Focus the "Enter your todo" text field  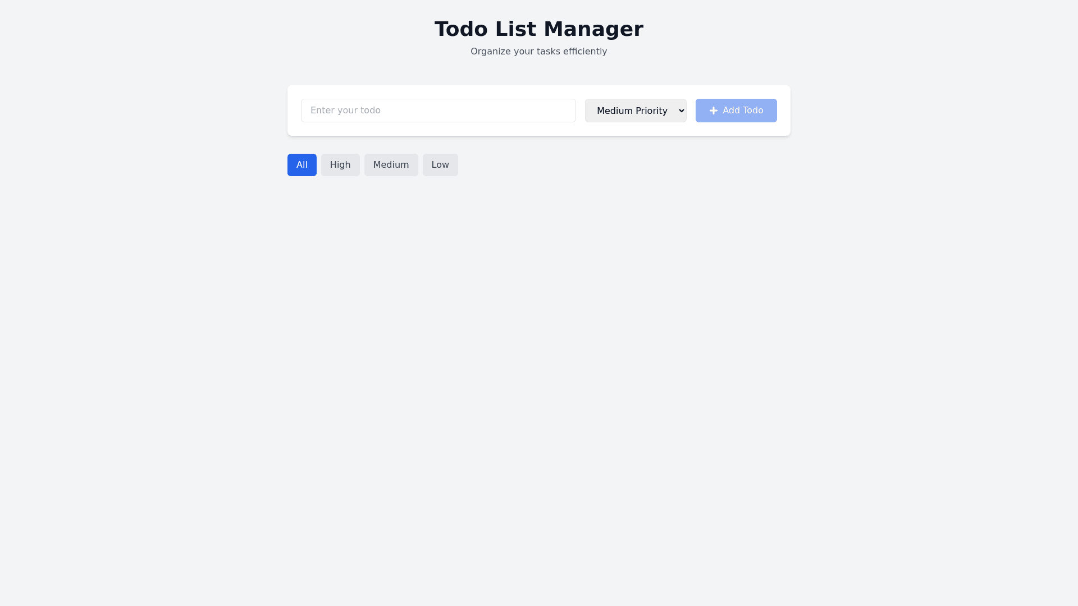click(438, 111)
